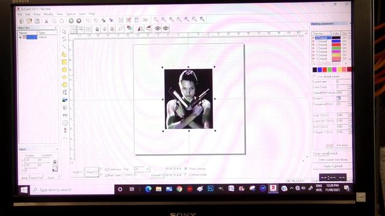Toggle the size aspect-ratio lock icon
The height and width of the screenshot is (216, 385).
click(x=55, y=161)
